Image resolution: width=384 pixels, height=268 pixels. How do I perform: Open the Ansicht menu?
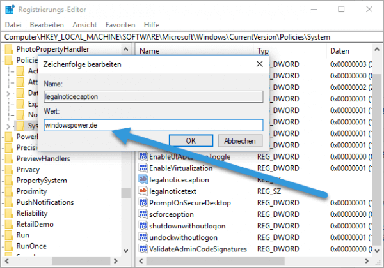84,25
